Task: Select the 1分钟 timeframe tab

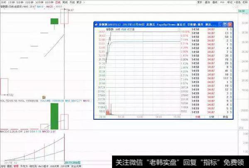Action: 11,2
